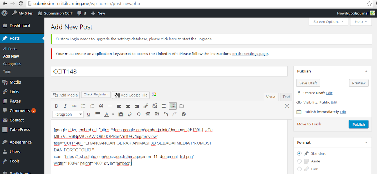Open the Dashboard menu
The image size is (377, 174).
pos(22,26)
